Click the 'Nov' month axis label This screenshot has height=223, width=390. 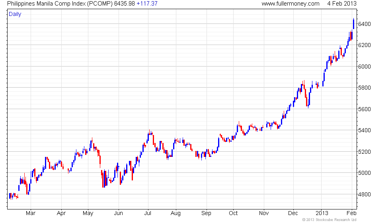point(264,213)
